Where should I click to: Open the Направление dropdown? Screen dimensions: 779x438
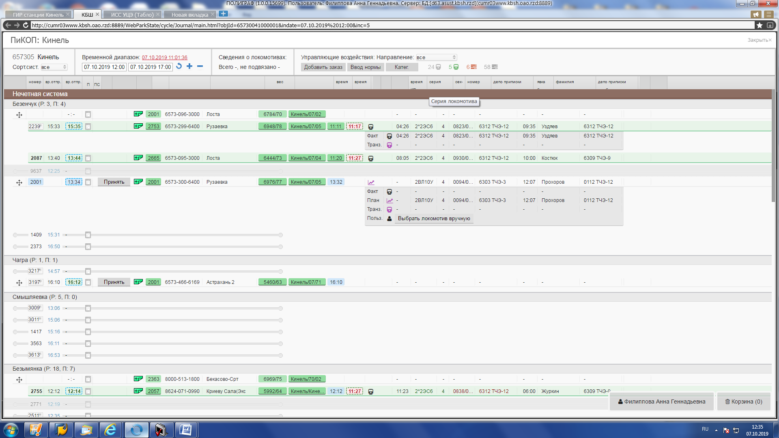(437, 57)
